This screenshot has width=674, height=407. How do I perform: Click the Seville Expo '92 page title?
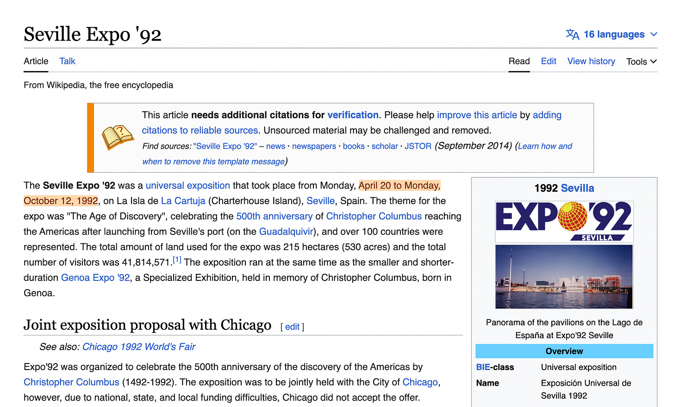click(93, 35)
